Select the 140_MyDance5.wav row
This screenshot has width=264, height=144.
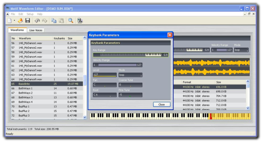pos(47,61)
